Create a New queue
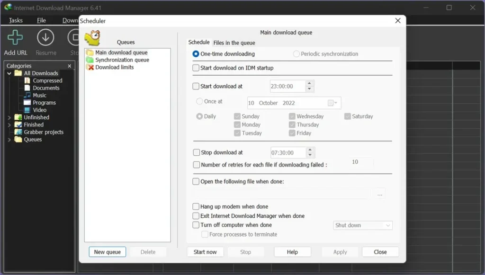 click(x=107, y=252)
